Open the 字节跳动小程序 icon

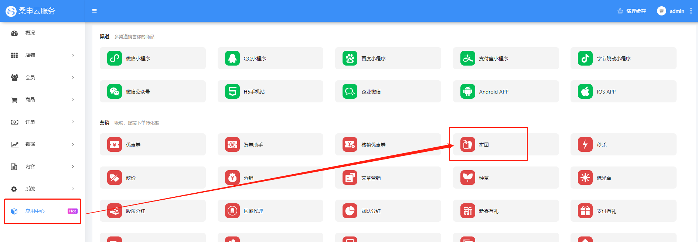(585, 58)
